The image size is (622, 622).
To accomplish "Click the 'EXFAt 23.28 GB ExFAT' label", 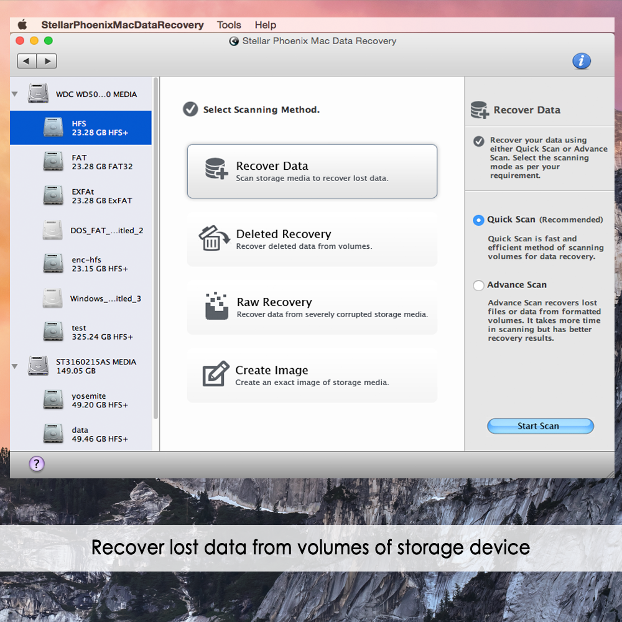I will pos(101,196).
